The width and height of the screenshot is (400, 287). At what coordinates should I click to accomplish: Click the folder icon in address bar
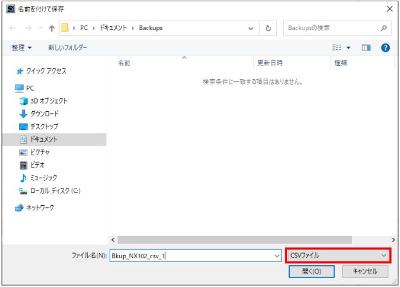point(65,27)
